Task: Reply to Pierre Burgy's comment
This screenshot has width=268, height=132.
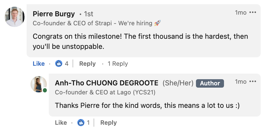Action: click(x=87, y=64)
